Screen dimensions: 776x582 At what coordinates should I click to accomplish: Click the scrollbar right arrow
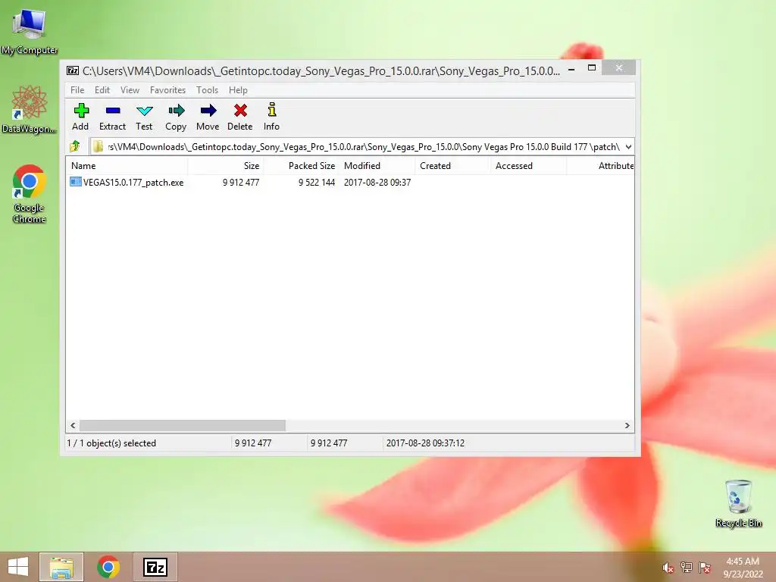pyautogui.click(x=627, y=426)
